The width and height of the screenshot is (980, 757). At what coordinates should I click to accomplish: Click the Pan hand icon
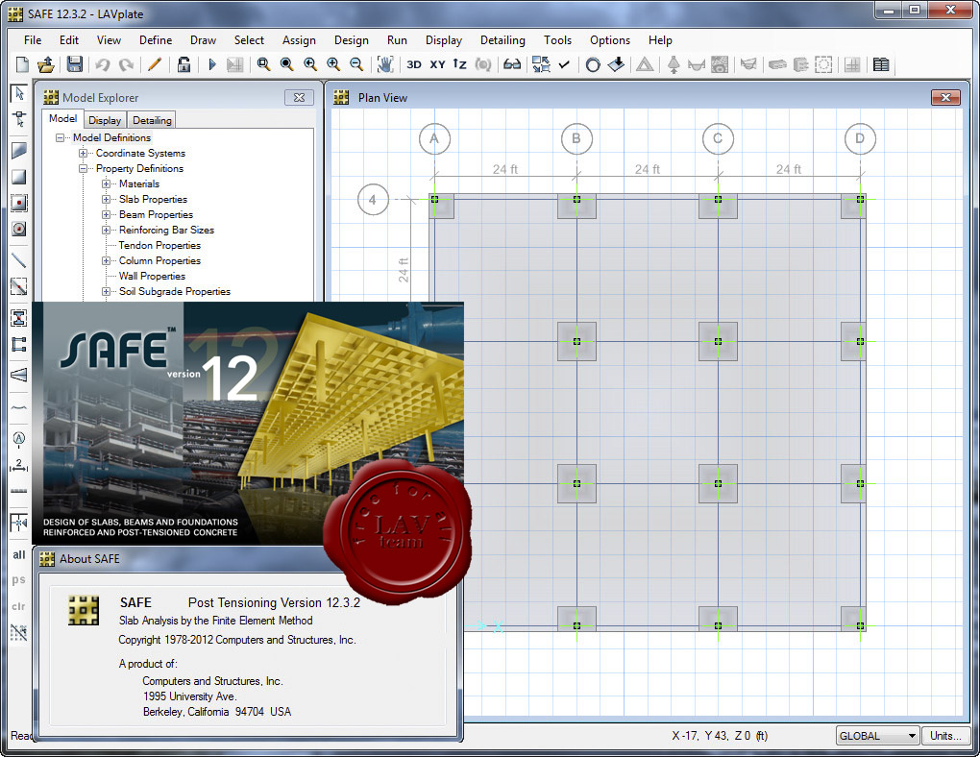385,64
